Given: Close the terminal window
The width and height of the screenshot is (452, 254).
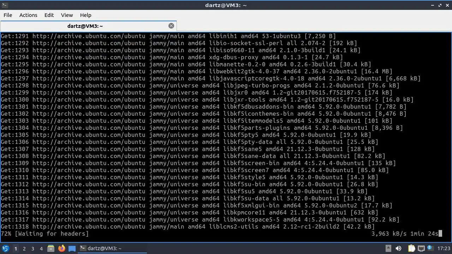Looking at the screenshot, I should 447,5.
